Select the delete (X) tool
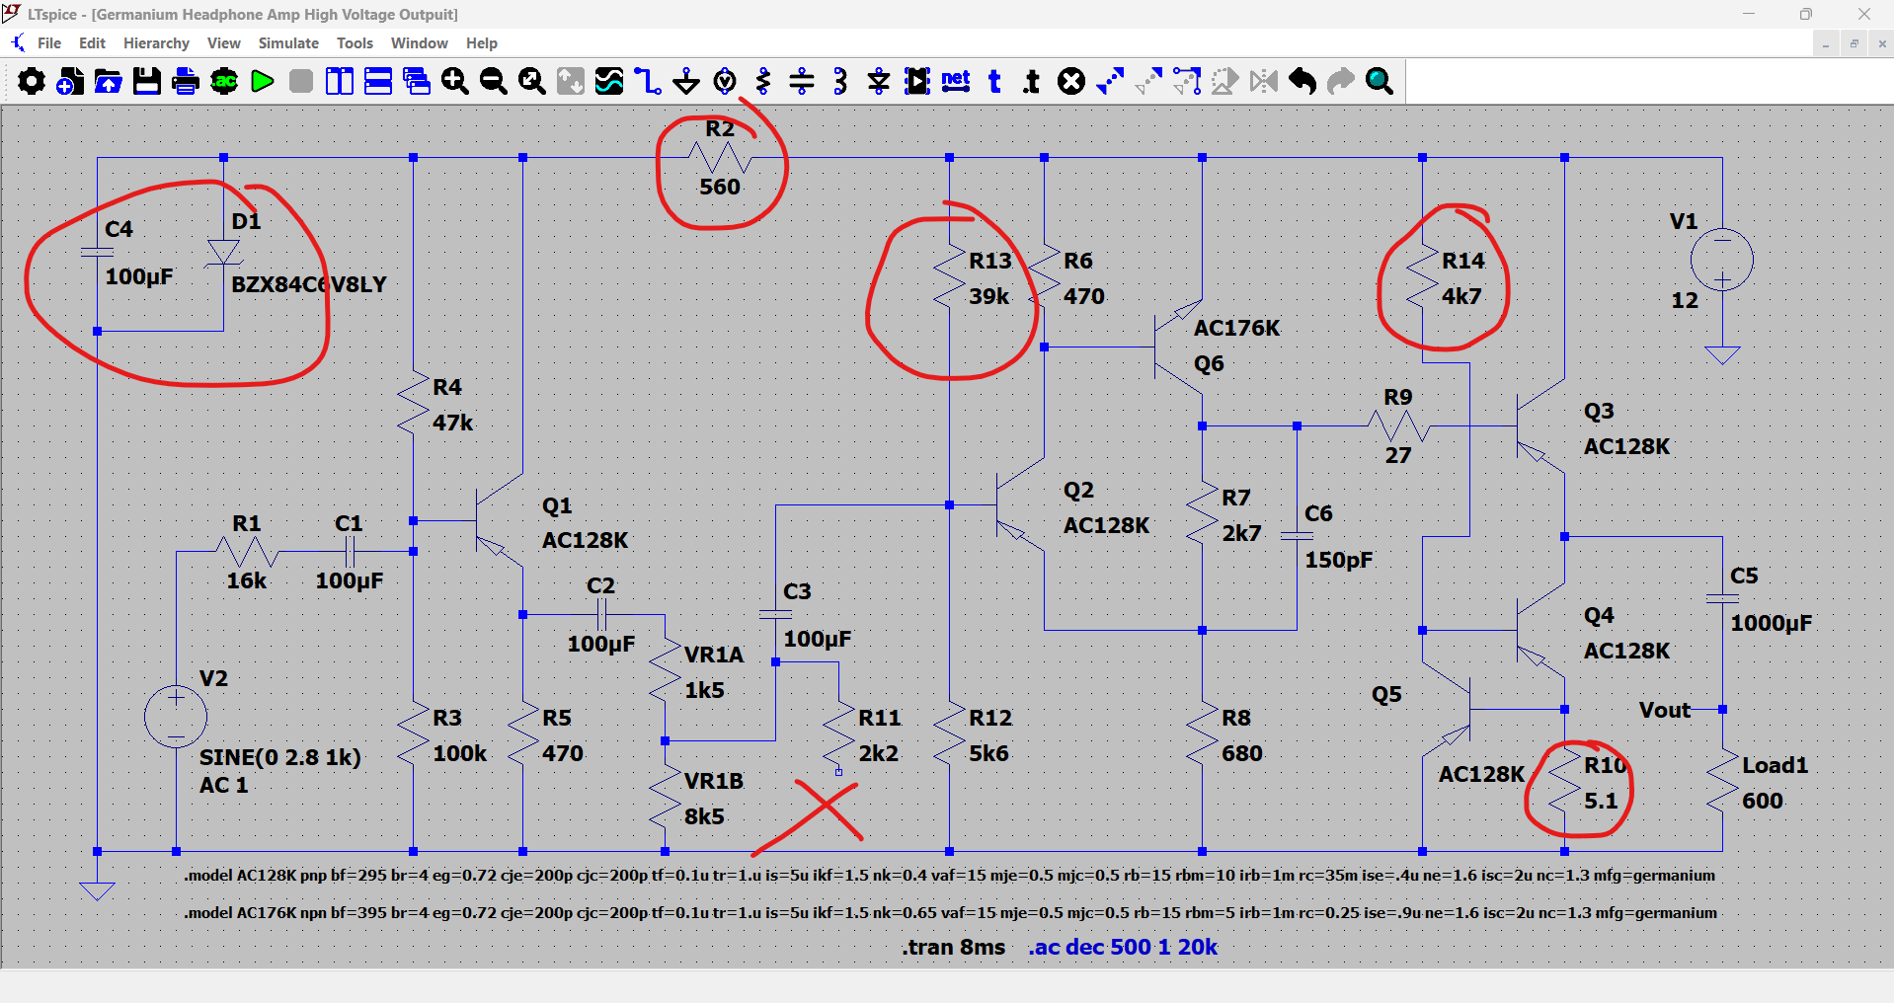Viewport: 1894px width, 1003px height. (1071, 81)
